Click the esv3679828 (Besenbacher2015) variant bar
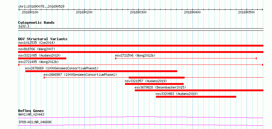Viewport: 272px width, 129px height. pos(199,90)
